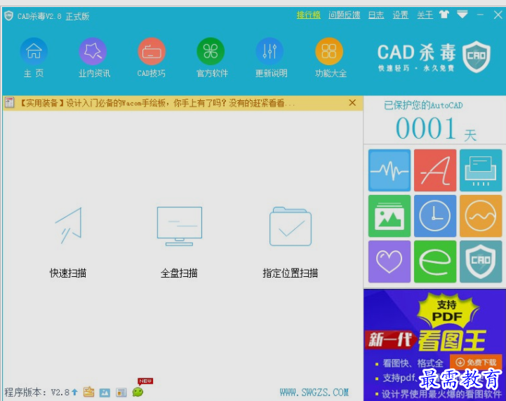
Task: Dismiss the yellow news banner
Action: [352, 103]
